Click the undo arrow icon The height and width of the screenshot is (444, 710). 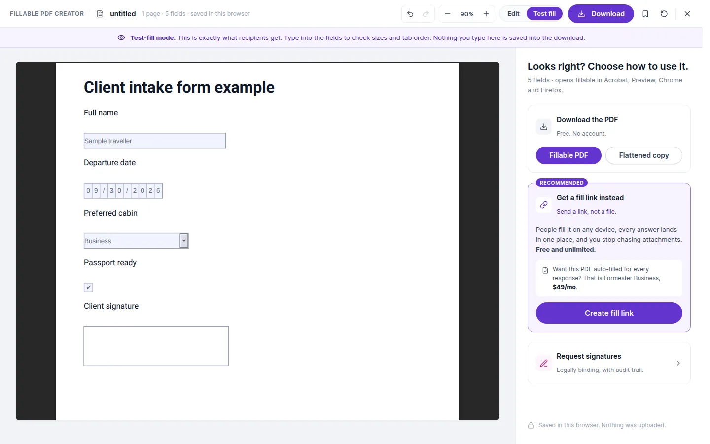tap(410, 14)
